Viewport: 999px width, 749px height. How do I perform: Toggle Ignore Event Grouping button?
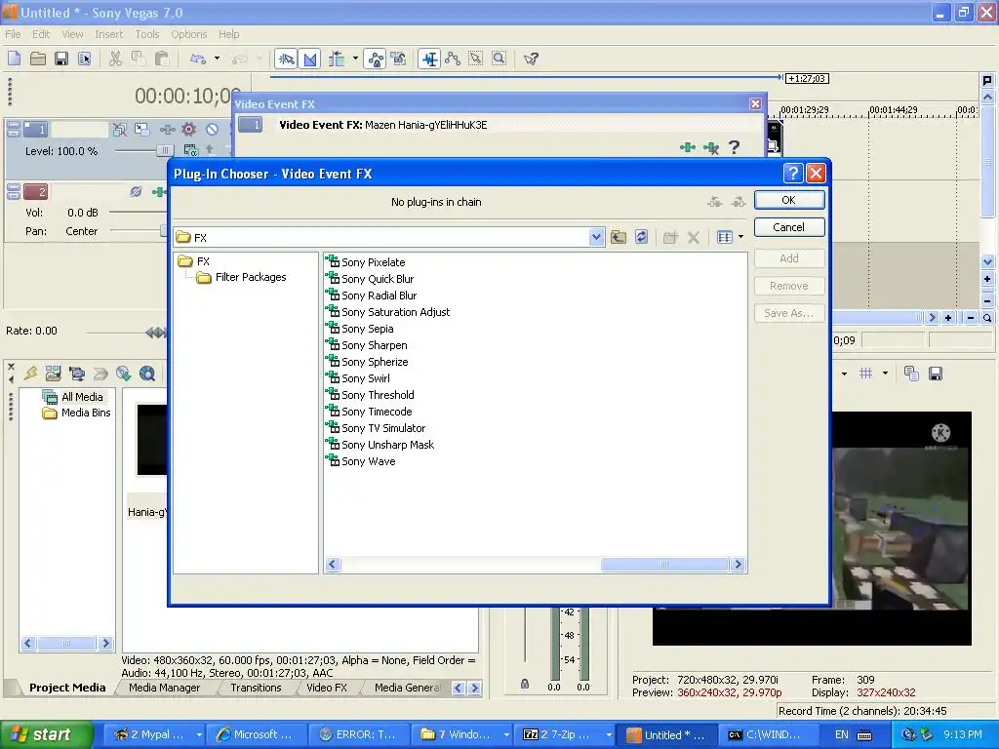tap(399, 59)
